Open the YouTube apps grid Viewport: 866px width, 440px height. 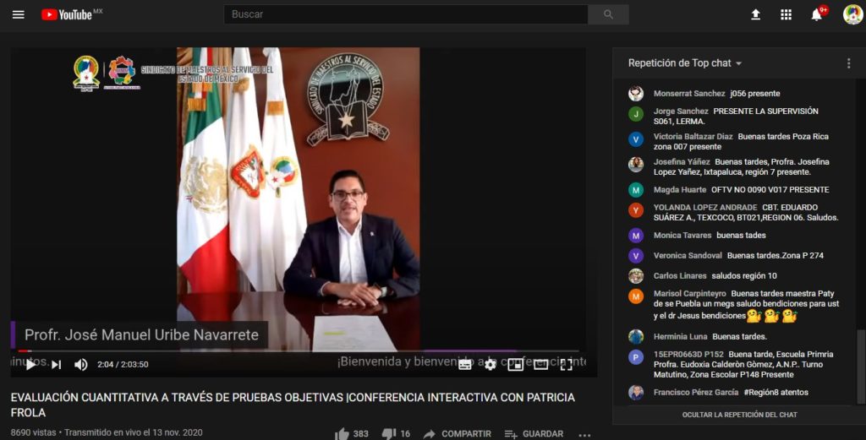786,14
